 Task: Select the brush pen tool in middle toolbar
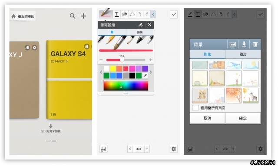pos(106,14)
